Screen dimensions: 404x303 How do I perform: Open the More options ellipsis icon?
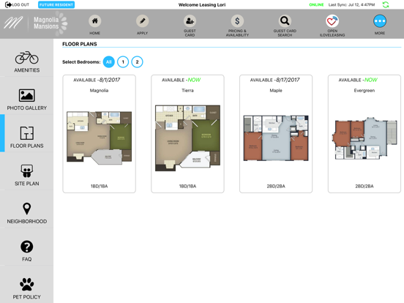380,21
